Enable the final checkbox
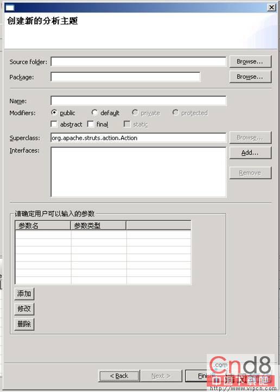Image resolution: width=280 pixels, height=392 pixels. click(91, 124)
